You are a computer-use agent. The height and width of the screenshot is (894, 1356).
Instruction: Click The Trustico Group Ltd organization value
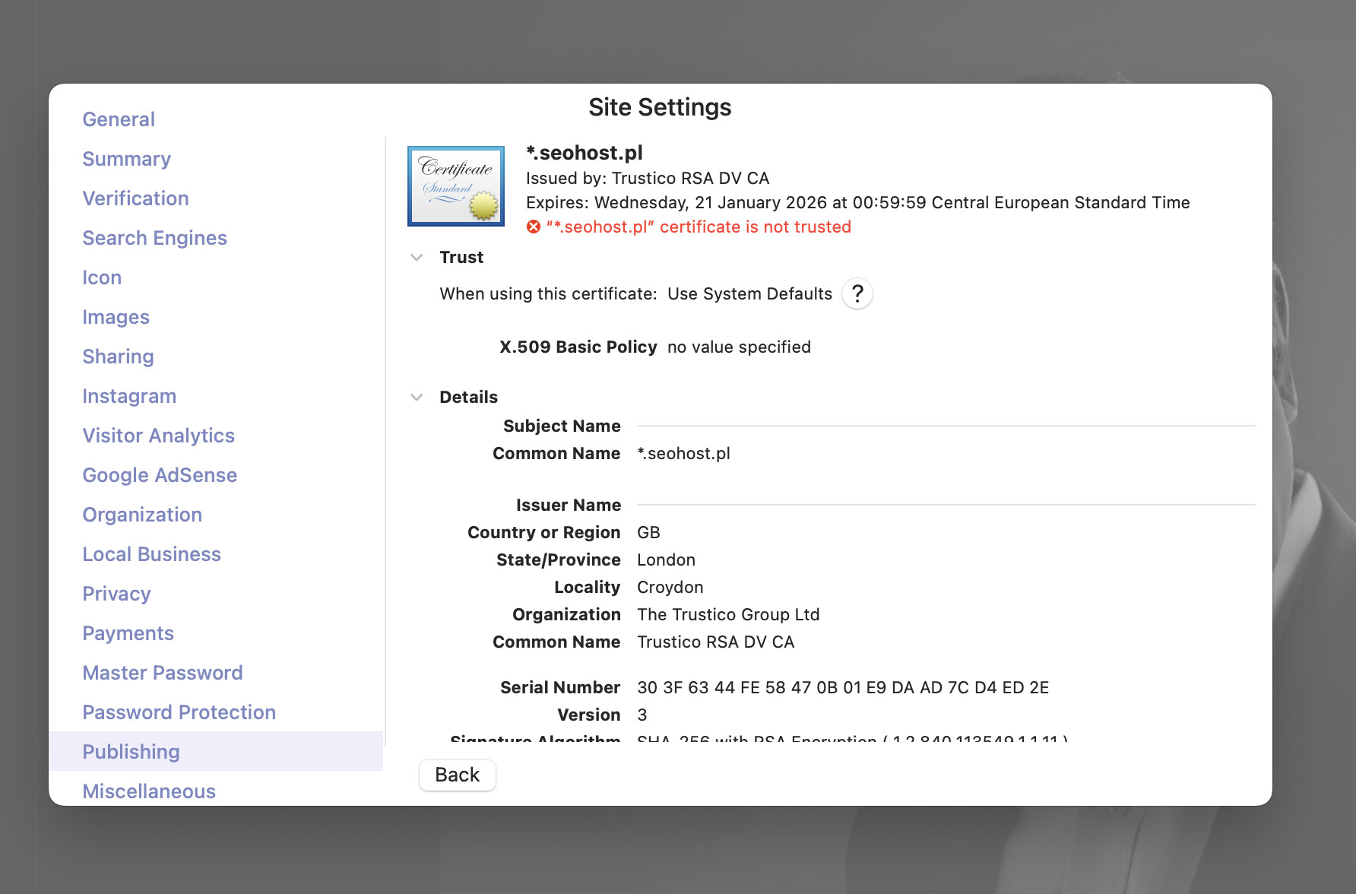coord(728,615)
